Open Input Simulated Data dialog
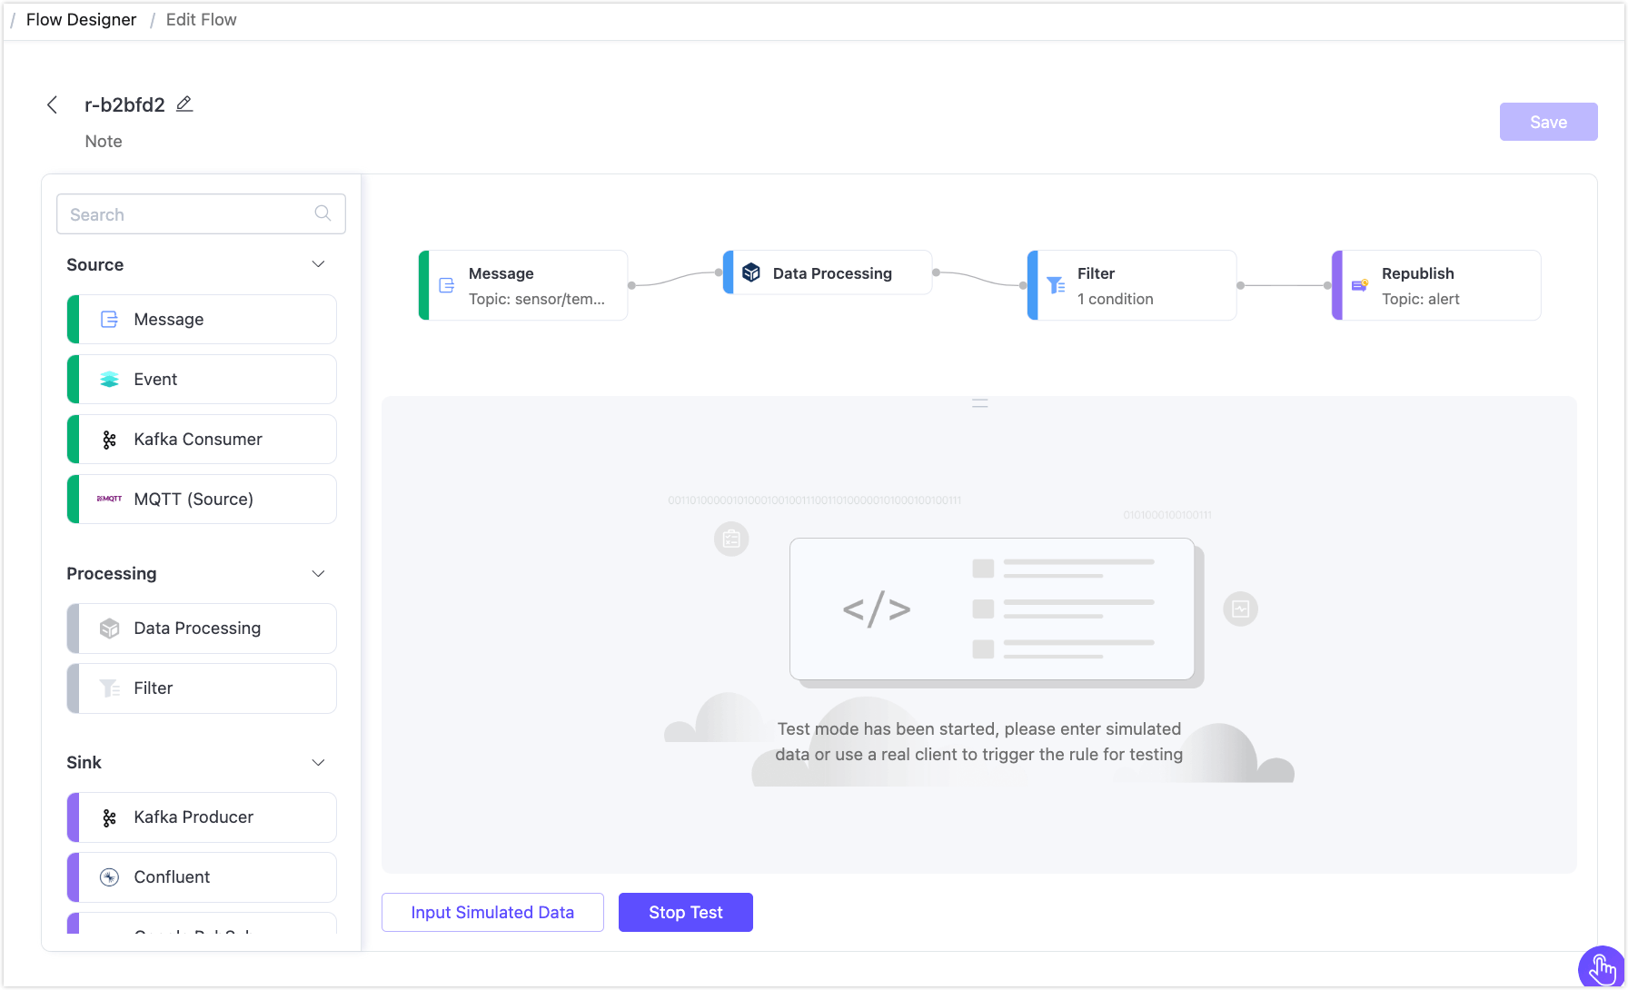The height and width of the screenshot is (990, 1628). click(492, 912)
